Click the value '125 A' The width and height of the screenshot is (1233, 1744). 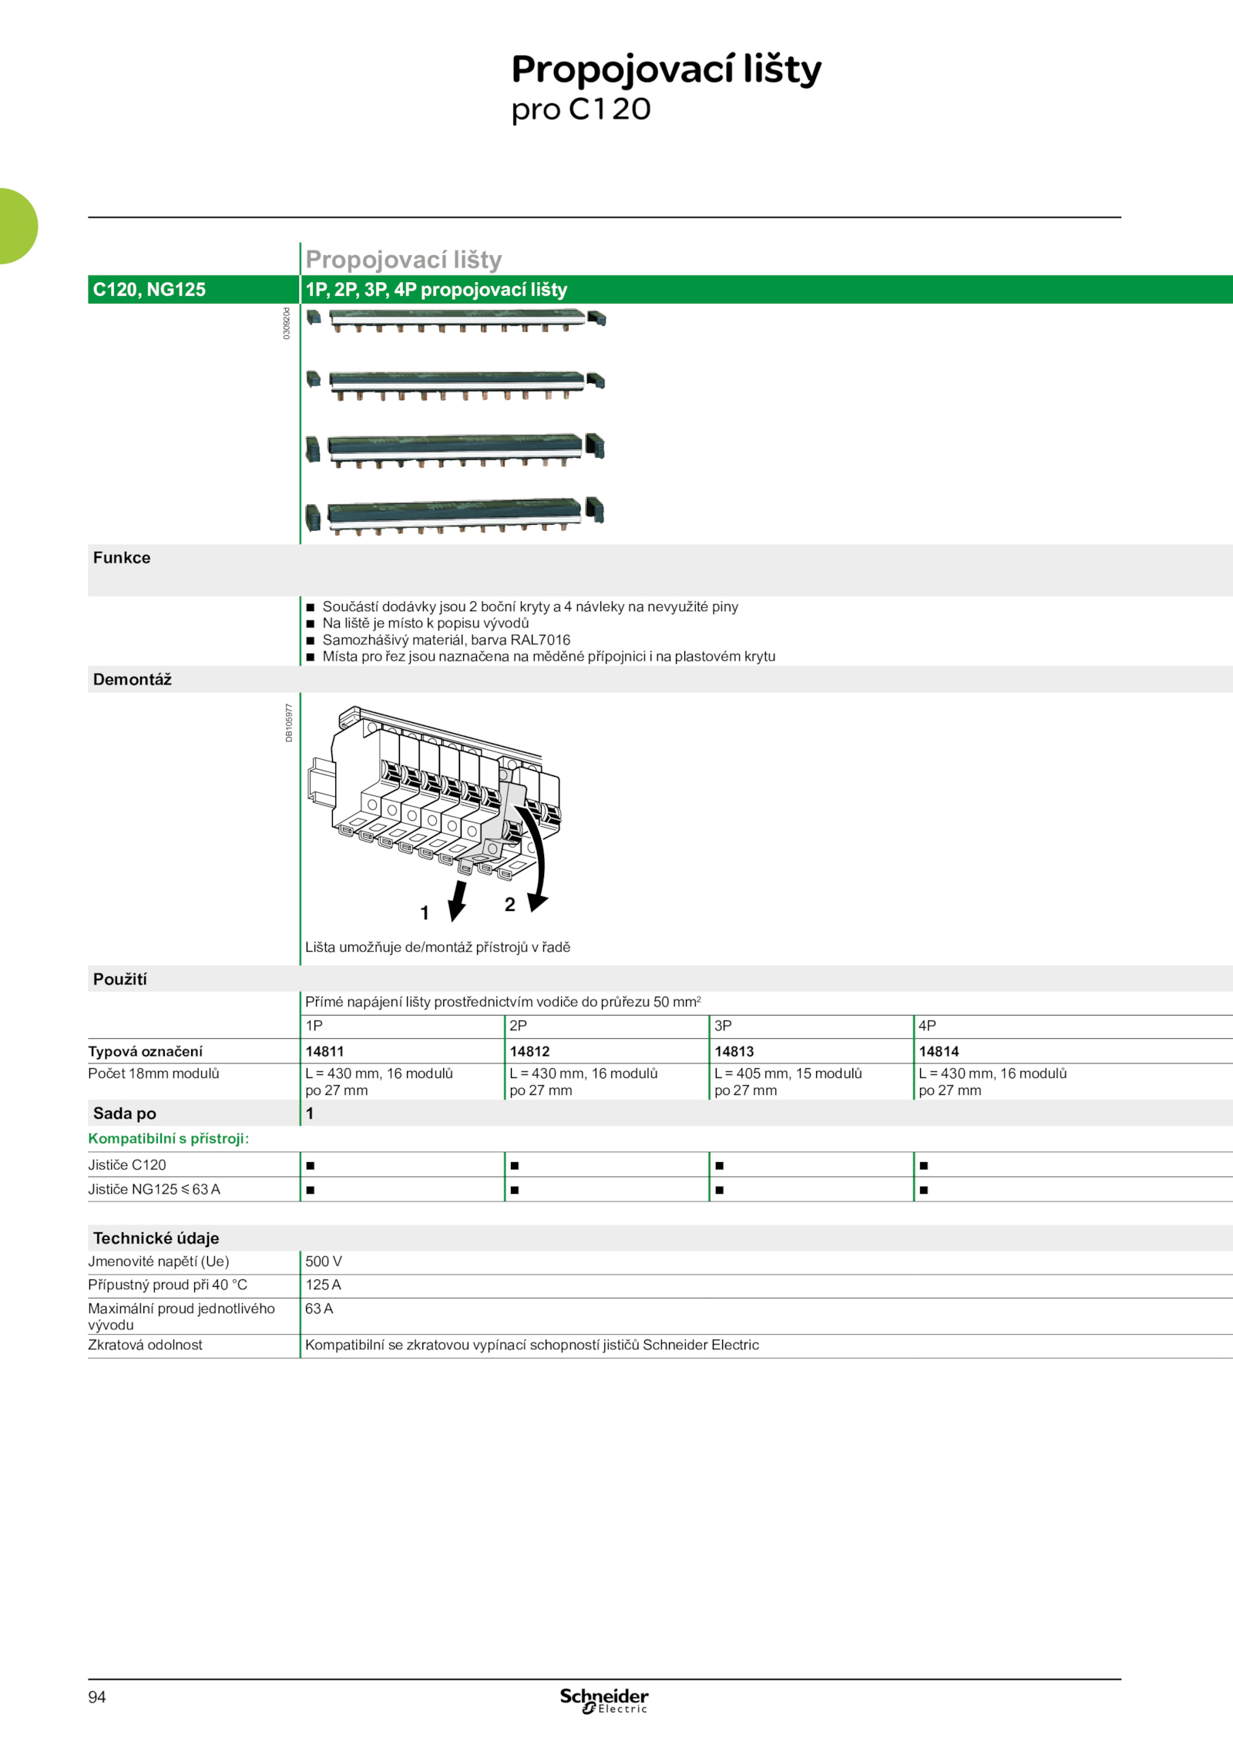pyautogui.click(x=323, y=1285)
